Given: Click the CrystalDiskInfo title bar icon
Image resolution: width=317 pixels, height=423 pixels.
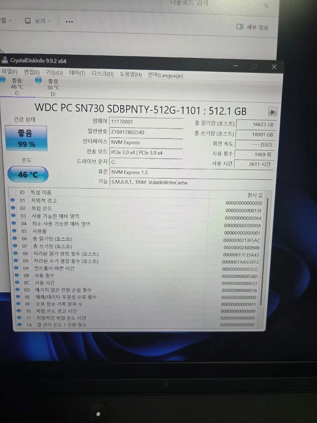Looking at the screenshot, I should [x=4, y=60].
